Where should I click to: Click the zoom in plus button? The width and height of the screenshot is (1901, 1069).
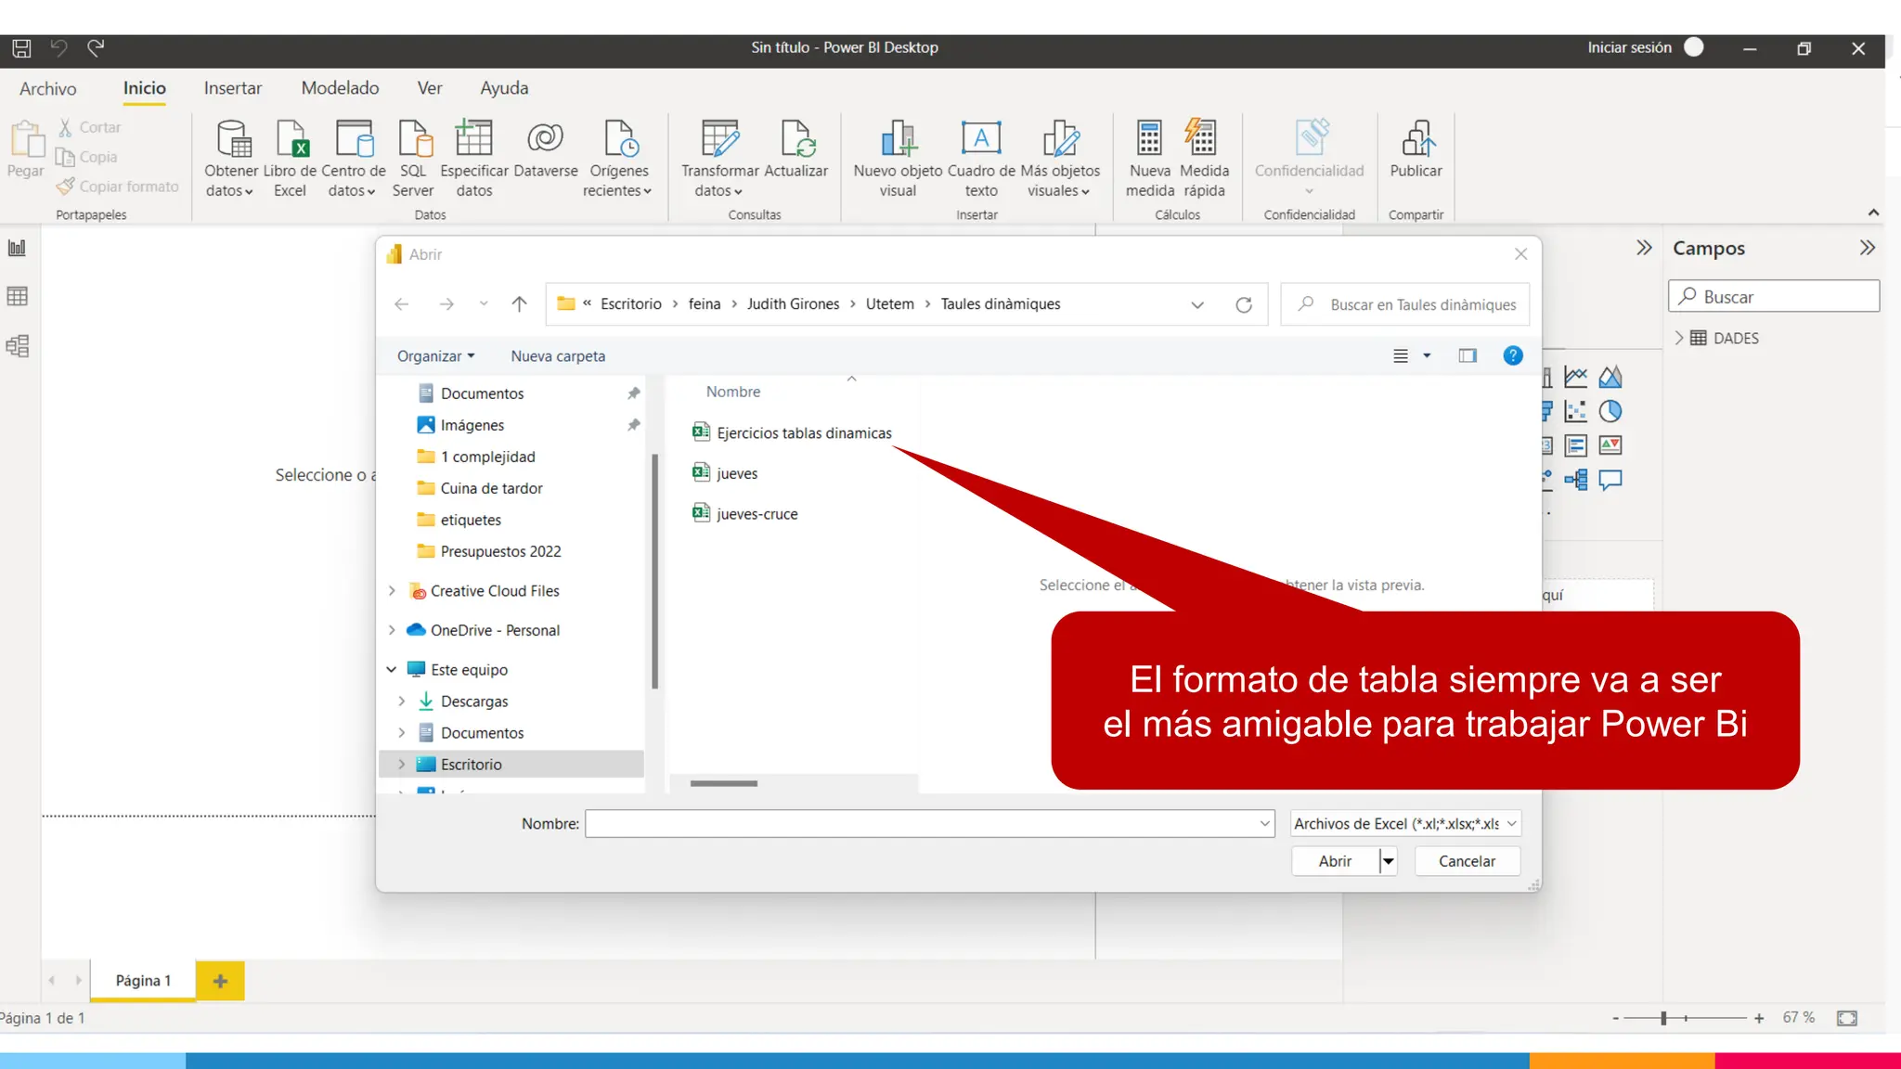tap(1759, 1018)
